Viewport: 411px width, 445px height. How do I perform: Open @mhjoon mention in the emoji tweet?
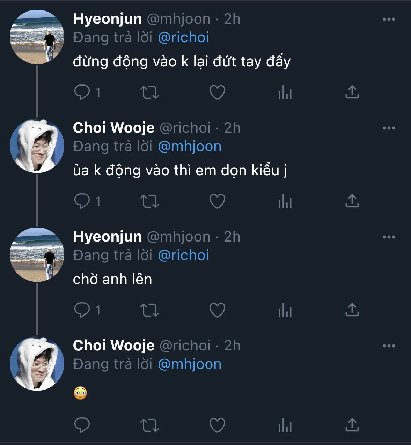pos(190,364)
